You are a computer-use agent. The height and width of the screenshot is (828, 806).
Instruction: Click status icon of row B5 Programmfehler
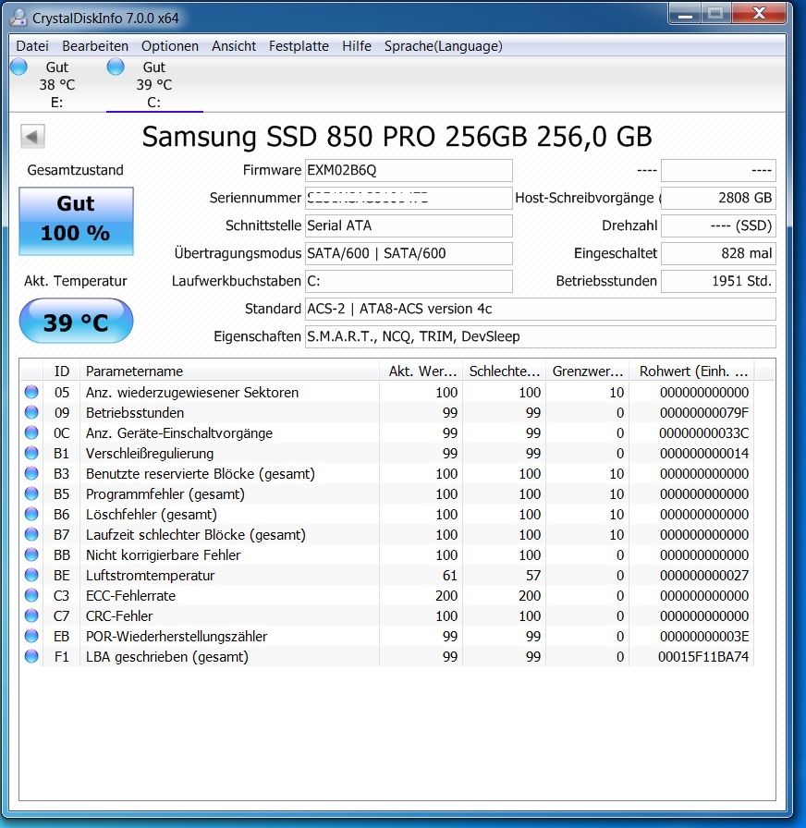[31, 493]
